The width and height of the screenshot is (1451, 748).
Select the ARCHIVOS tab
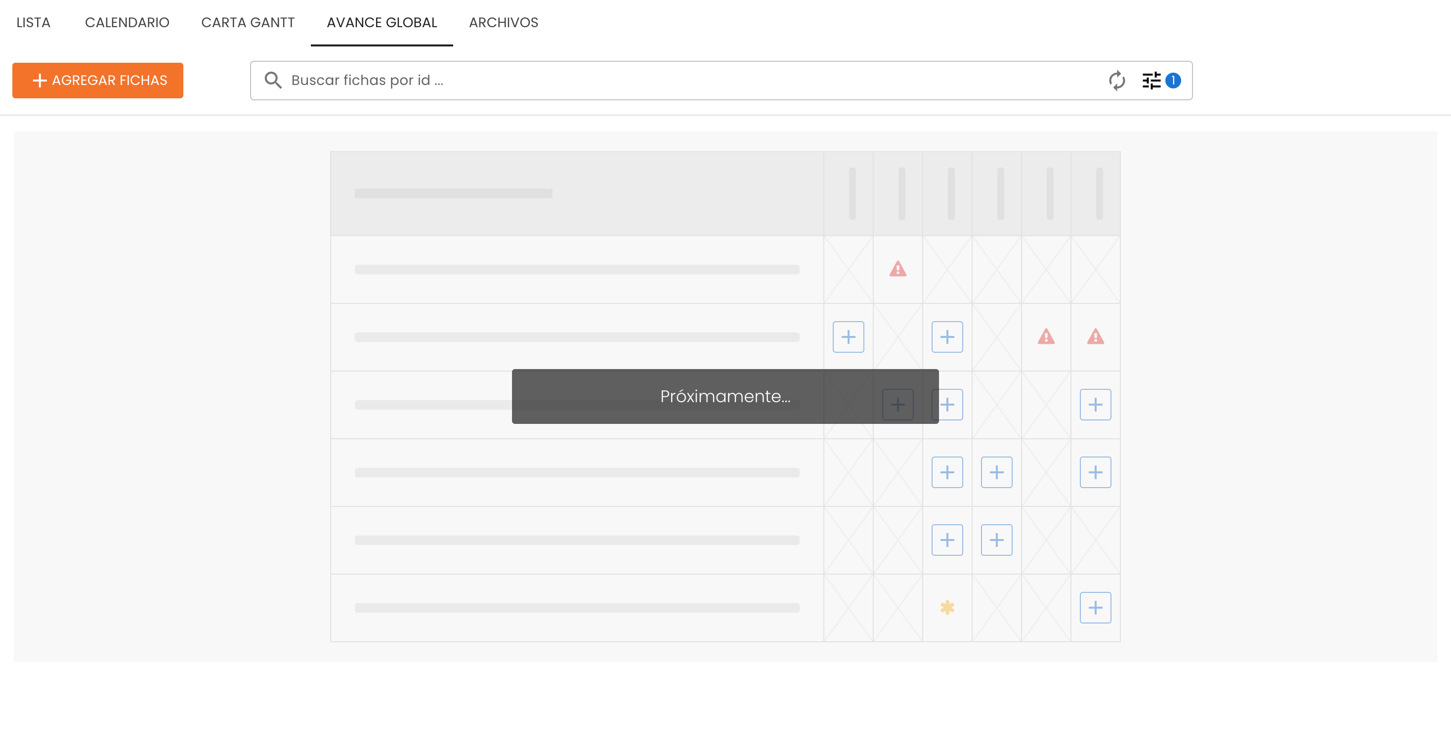504,23
